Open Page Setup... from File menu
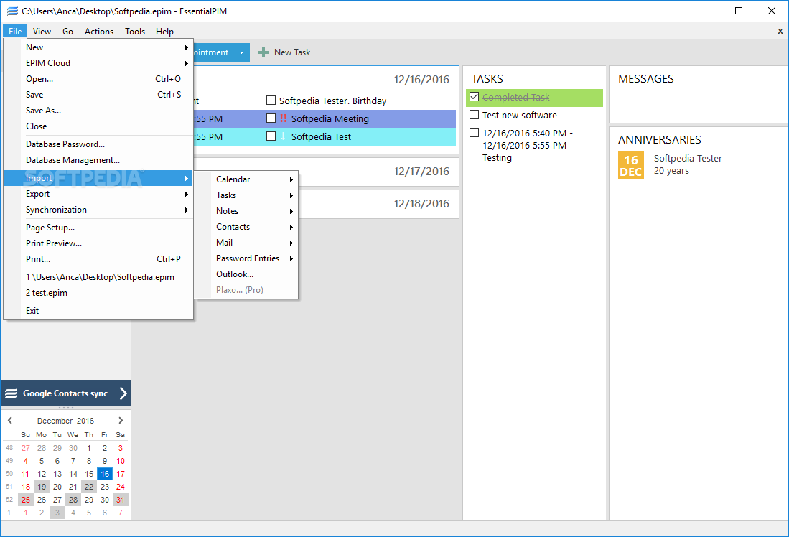Viewport: 789px width, 537px height. [x=98, y=228]
